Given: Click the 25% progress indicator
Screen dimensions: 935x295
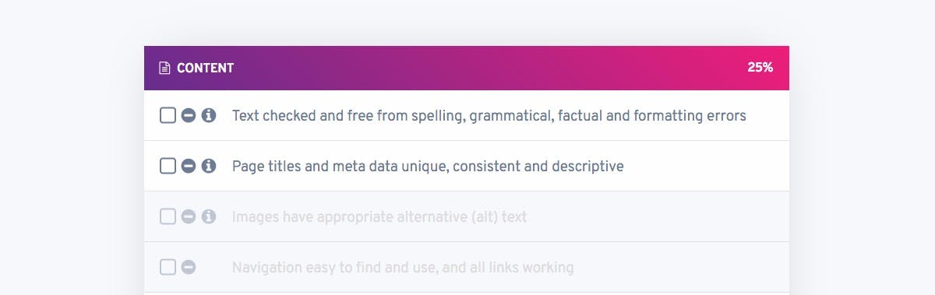Looking at the screenshot, I should [760, 68].
